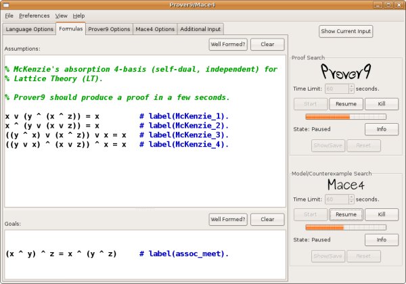Open Mace4 Info
Image resolution: width=406 pixels, height=284 pixels.
pyautogui.click(x=382, y=240)
